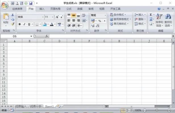Click the Percent Style icon

[100, 21]
